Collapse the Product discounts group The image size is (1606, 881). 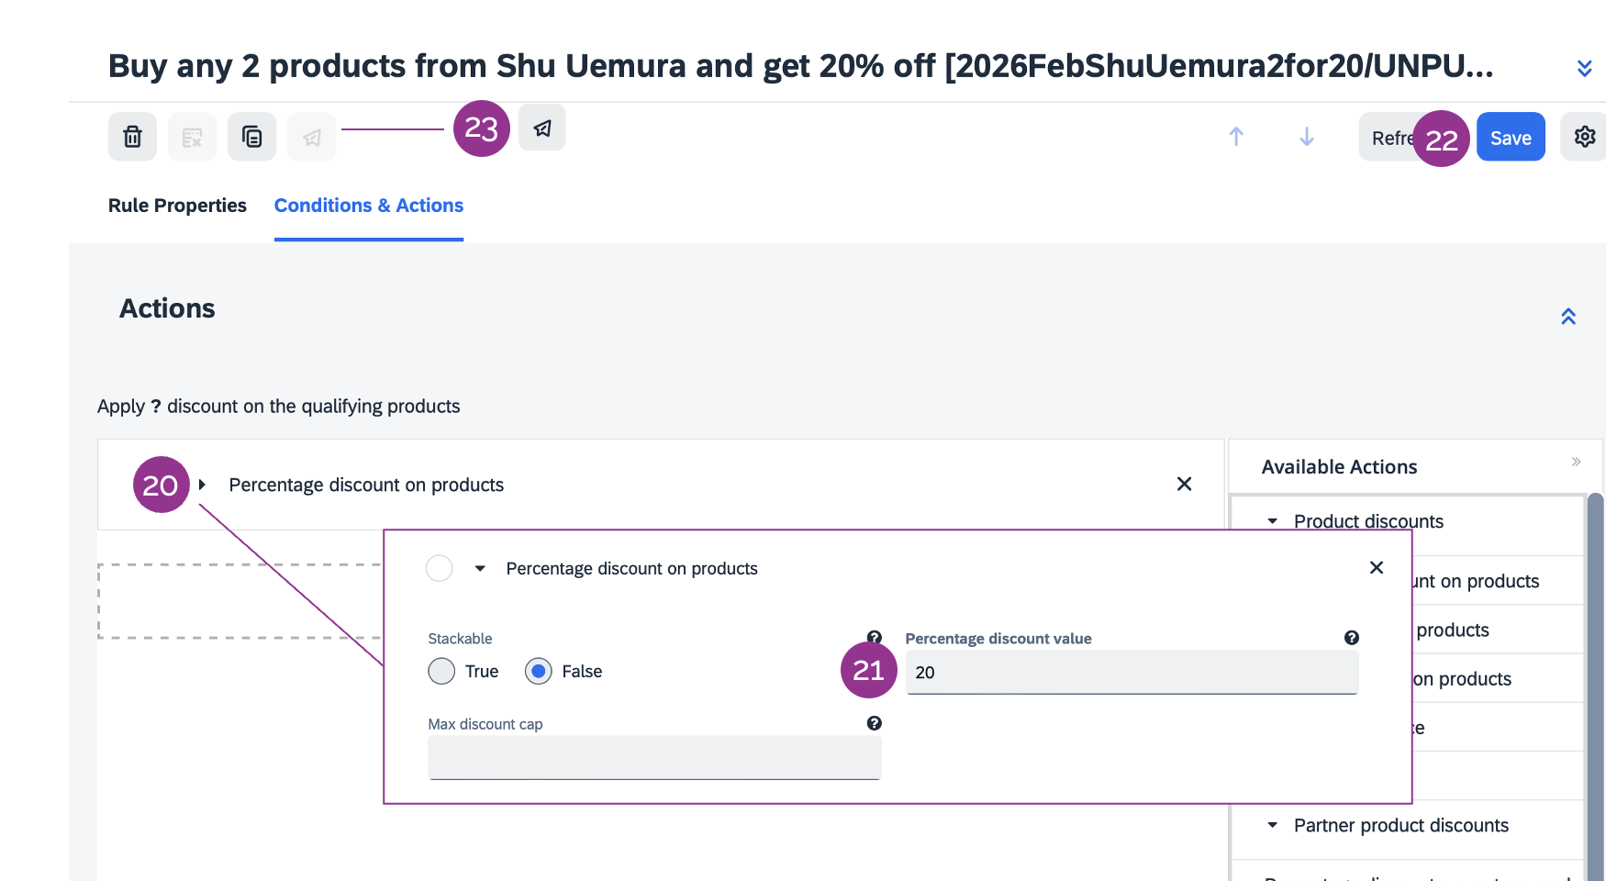tap(1273, 521)
